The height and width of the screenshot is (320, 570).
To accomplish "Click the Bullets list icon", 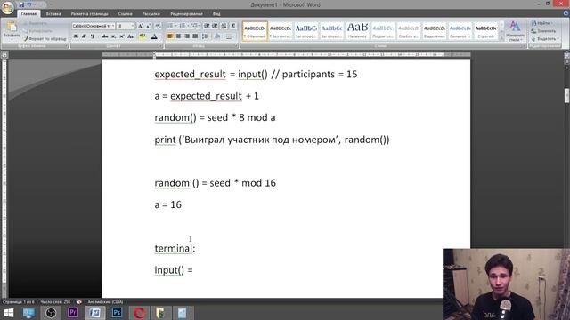I will [x=171, y=26].
